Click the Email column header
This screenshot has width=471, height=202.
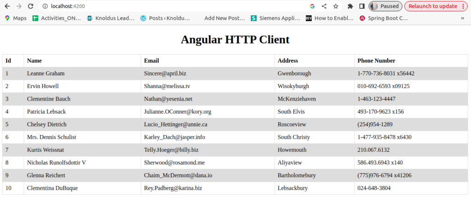click(x=151, y=61)
